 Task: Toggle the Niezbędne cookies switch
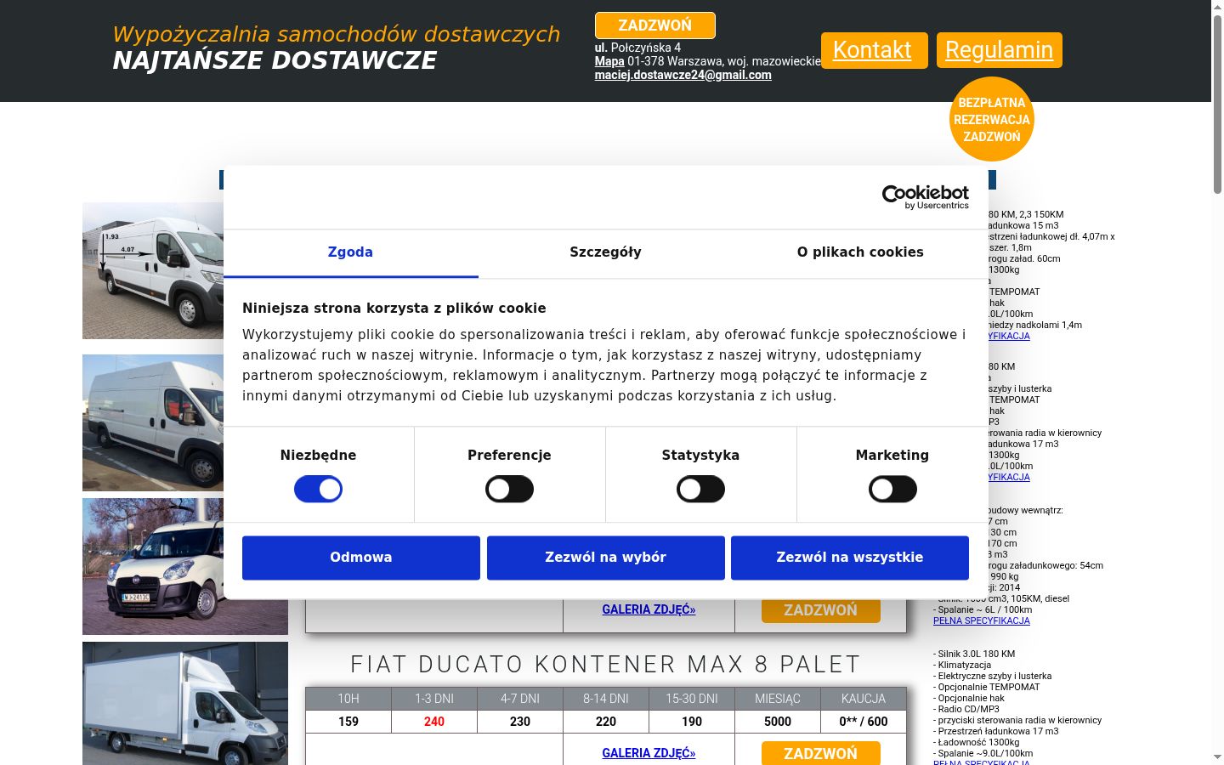tap(318, 490)
